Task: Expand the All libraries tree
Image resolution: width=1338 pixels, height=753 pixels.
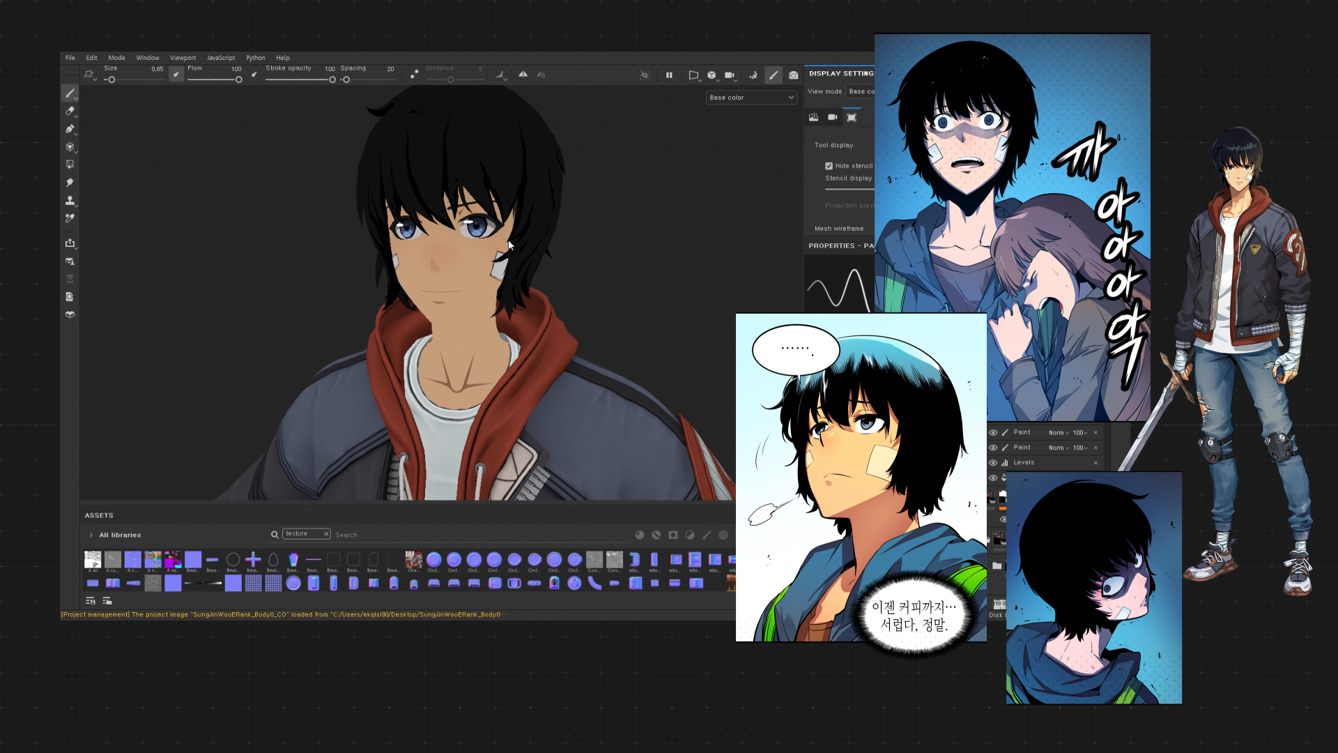Action: 91,535
